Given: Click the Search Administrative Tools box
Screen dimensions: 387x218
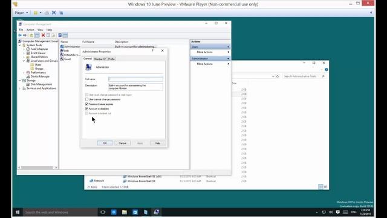Looking at the screenshot, I should pyautogui.click(x=304, y=76).
